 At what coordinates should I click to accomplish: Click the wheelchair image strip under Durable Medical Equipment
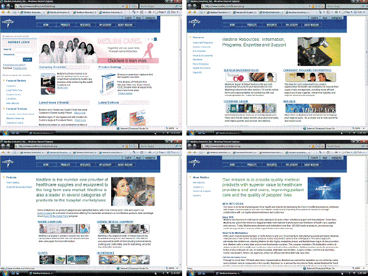tap(124, 228)
